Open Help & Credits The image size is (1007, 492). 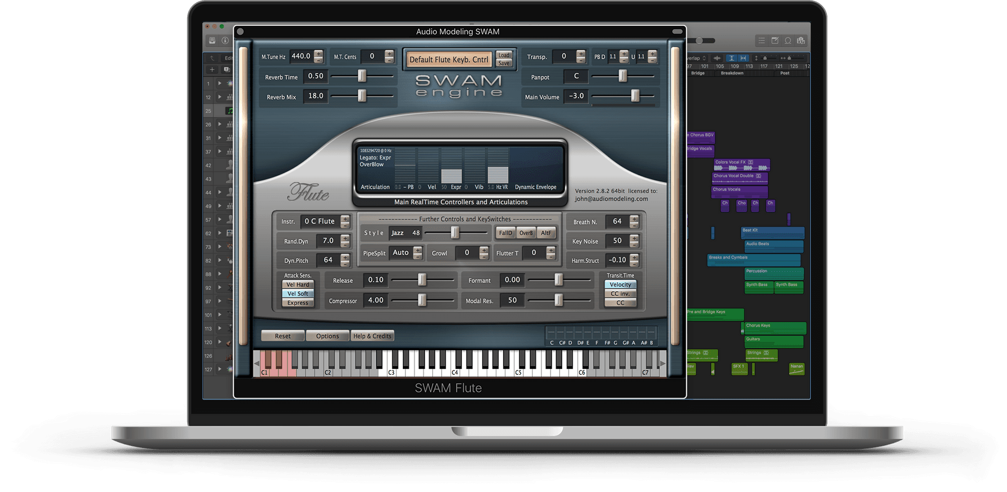(372, 336)
